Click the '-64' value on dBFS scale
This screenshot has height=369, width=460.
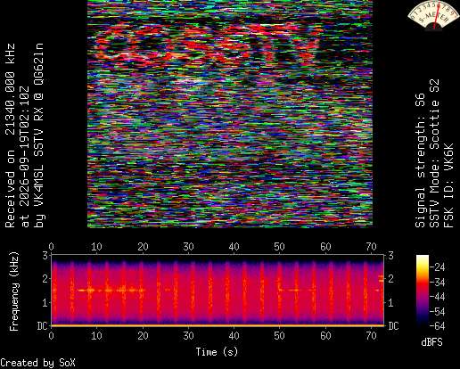438,326
